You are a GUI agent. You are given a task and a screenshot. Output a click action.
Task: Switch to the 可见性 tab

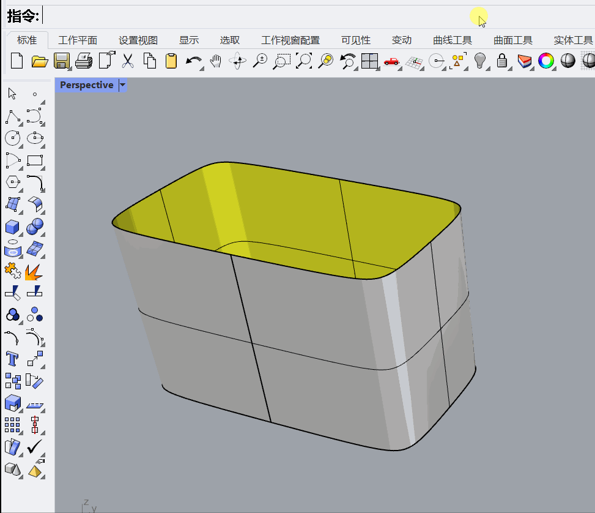coord(356,40)
